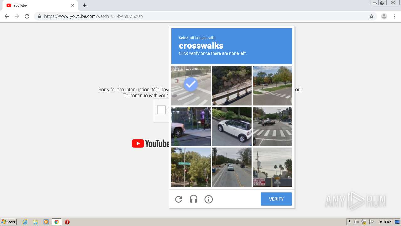Image resolution: width=401 pixels, height=226 pixels.
Task: Switch to the YouTube browser tab
Action: point(39,5)
